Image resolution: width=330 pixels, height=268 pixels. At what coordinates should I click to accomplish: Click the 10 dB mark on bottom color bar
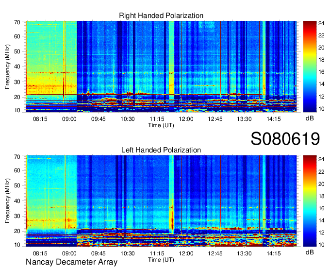pos(321,245)
